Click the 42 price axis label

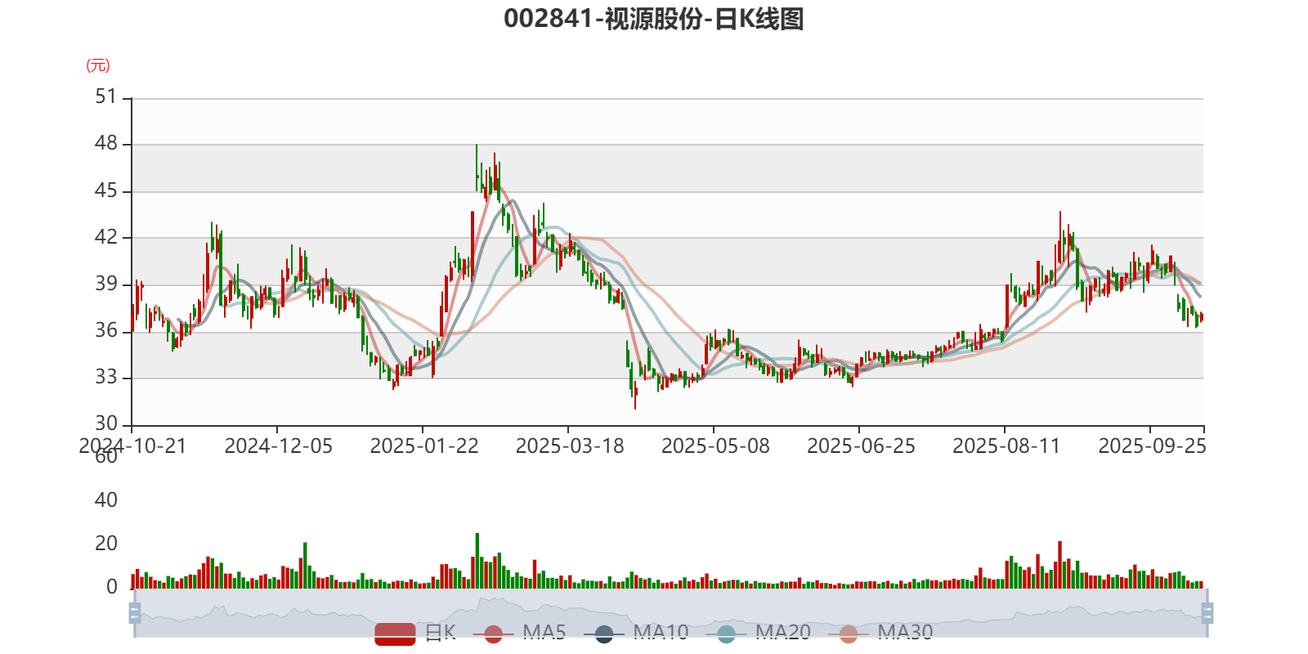(x=106, y=238)
